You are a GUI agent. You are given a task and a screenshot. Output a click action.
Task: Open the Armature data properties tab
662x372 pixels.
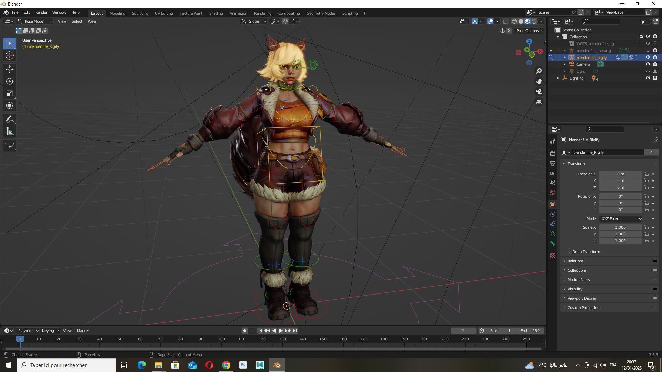click(x=553, y=234)
